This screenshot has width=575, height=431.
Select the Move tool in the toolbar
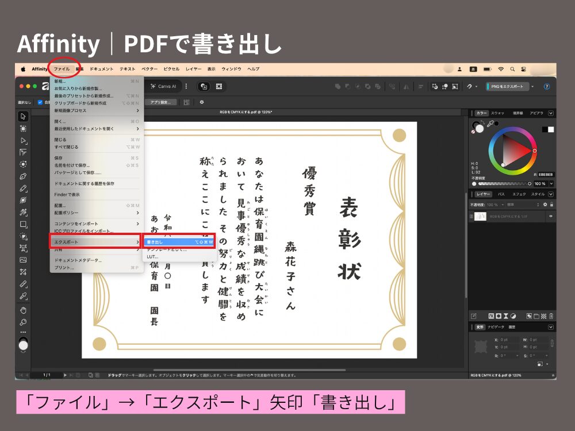(23, 116)
